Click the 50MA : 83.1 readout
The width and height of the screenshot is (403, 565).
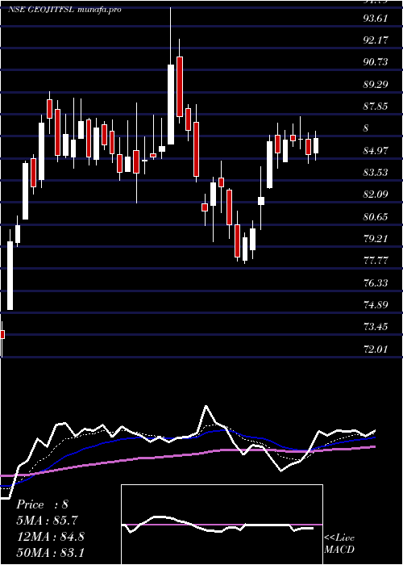50,552
